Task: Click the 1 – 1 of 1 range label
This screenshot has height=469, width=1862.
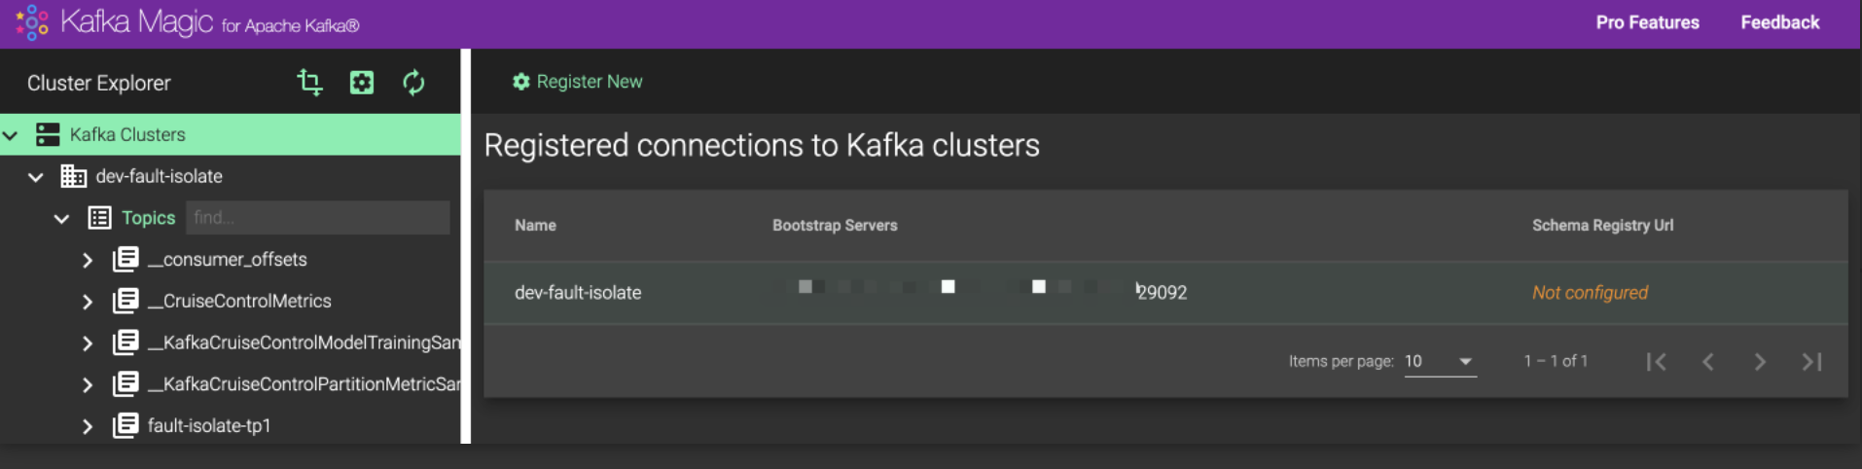Action: [x=1556, y=361]
